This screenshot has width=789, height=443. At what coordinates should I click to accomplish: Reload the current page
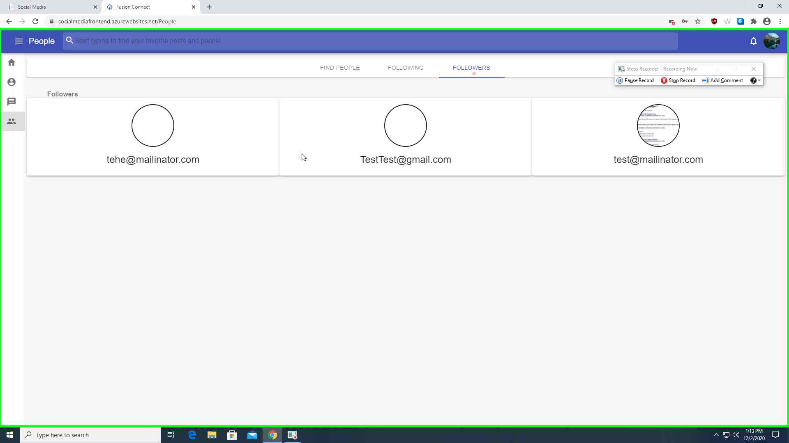tap(35, 21)
